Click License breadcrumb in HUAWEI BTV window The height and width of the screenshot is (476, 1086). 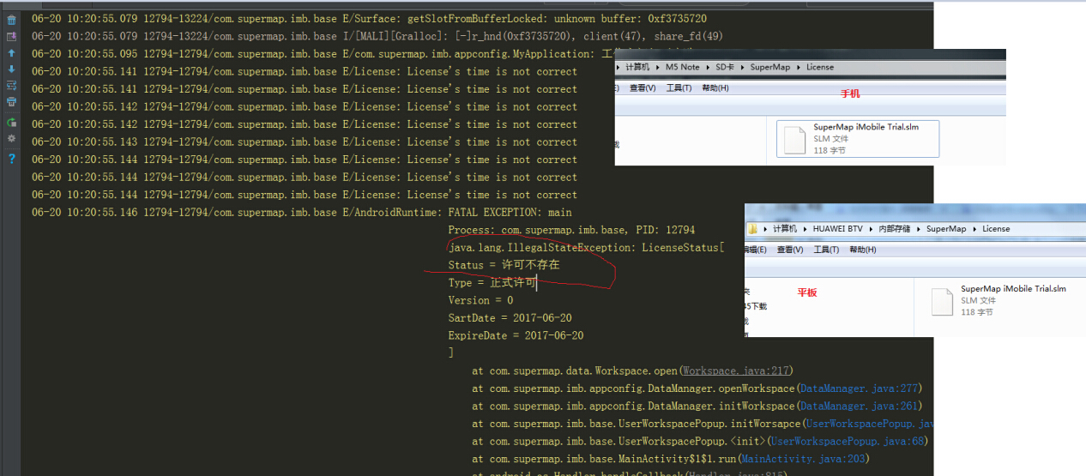pyautogui.click(x=996, y=229)
